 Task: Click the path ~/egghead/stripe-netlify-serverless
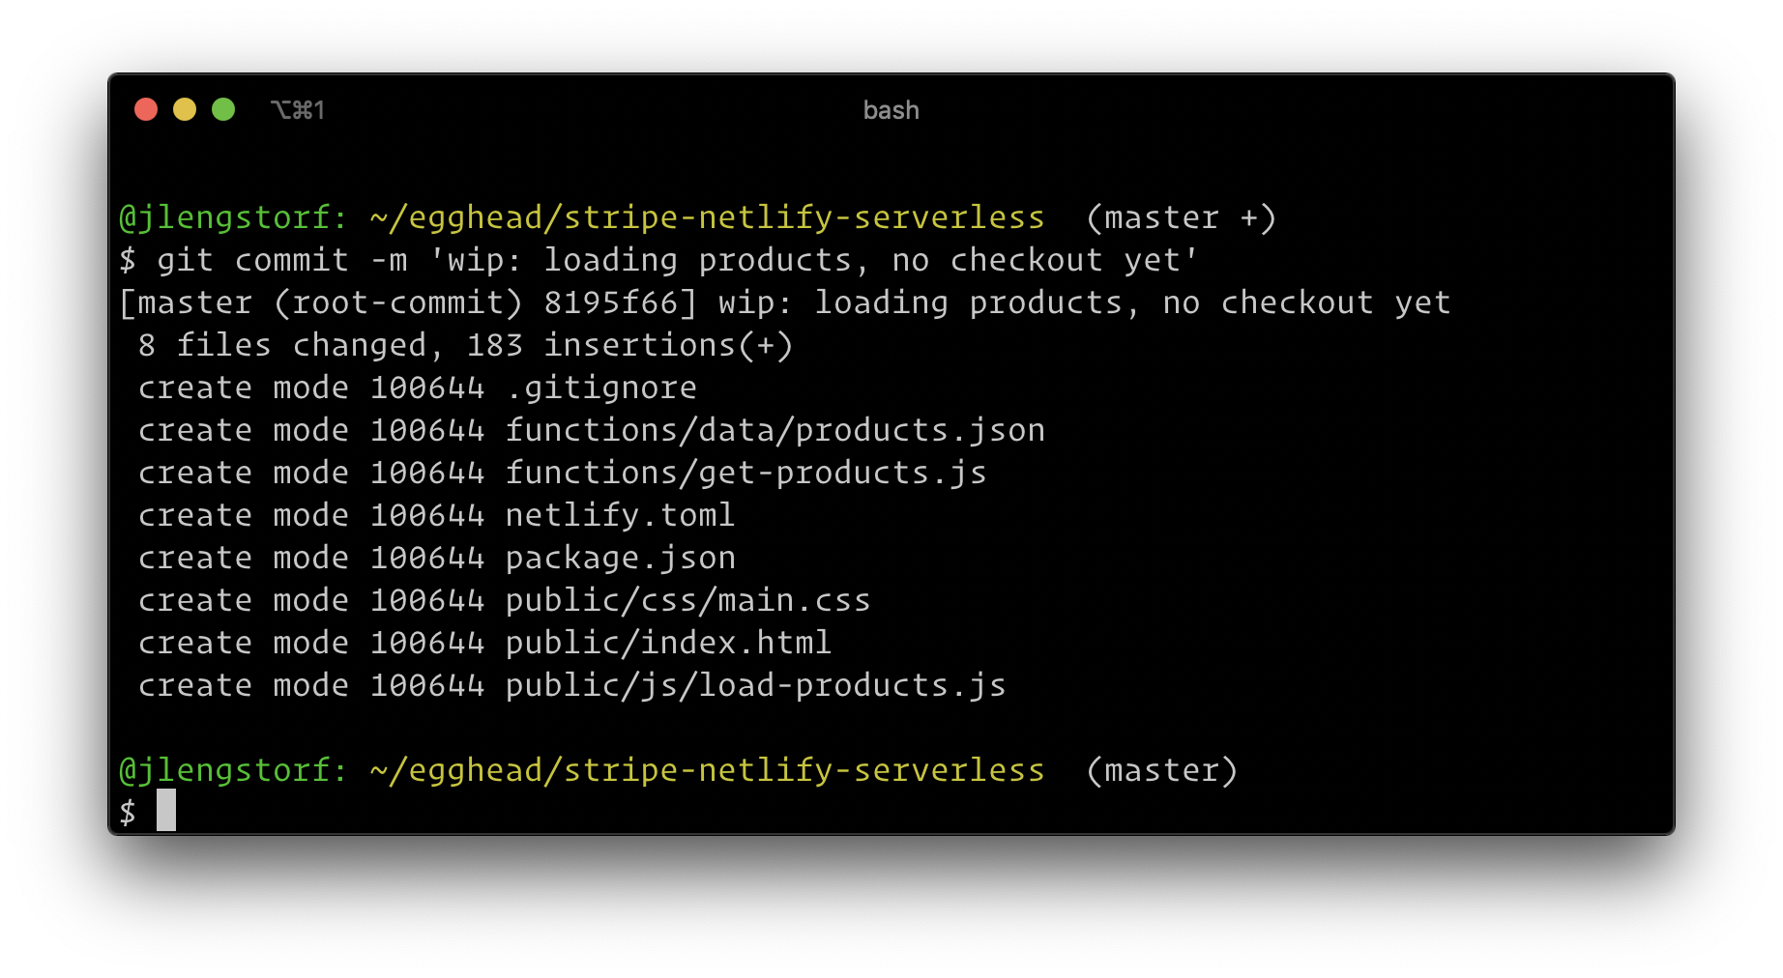[708, 216]
